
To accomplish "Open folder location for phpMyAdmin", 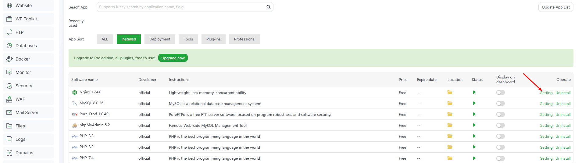I will (450, 125).
